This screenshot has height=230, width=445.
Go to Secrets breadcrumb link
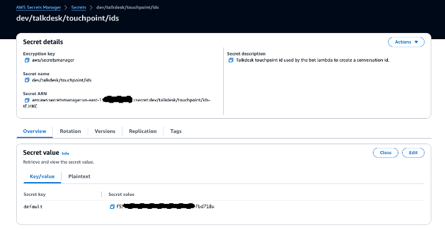78,7
